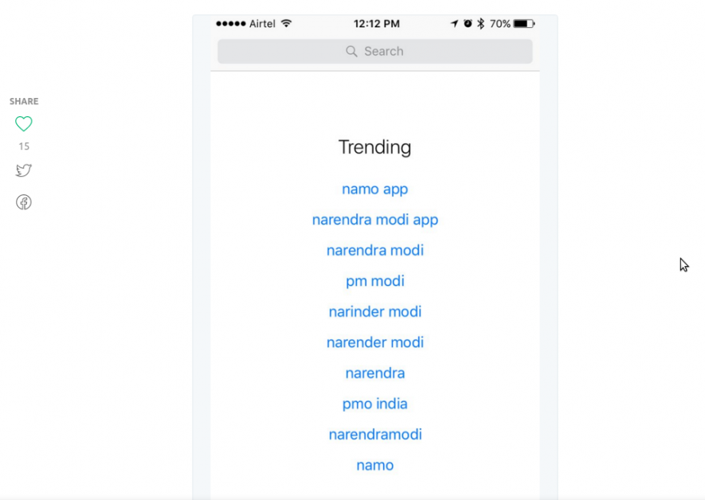705x500 pixels.
Task: Open the "pmo india" trending search
Action: [x=374, y=404]
